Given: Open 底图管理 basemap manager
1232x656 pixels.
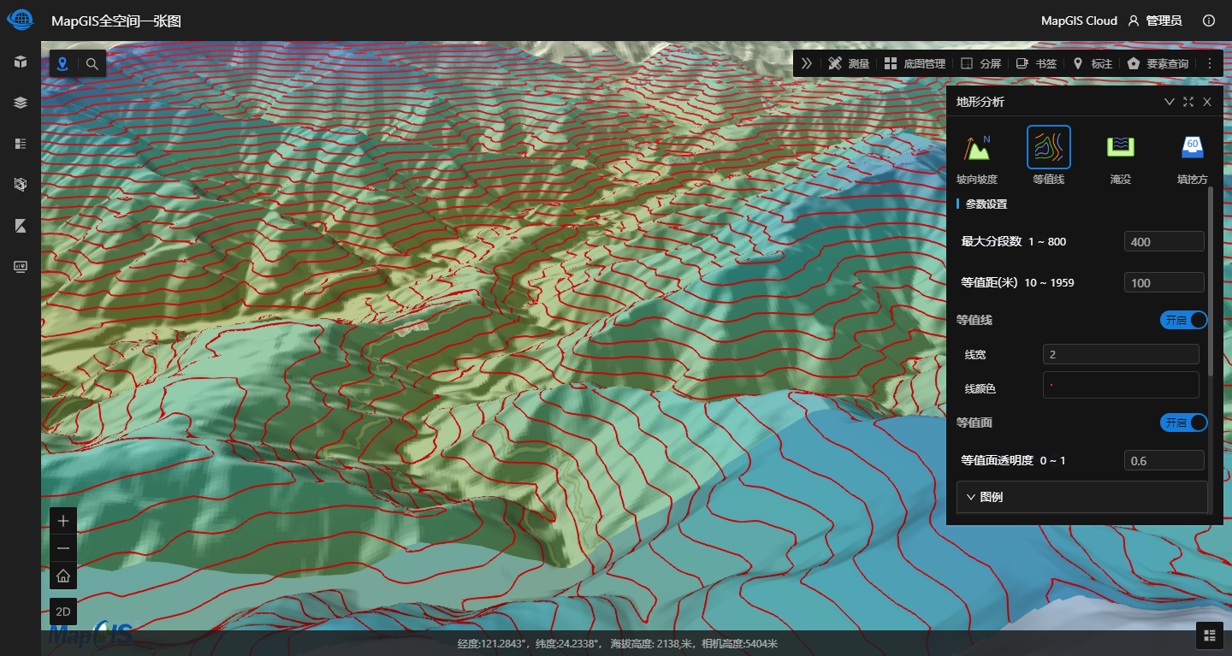Looking at the screenshot, I should point(915,63).
